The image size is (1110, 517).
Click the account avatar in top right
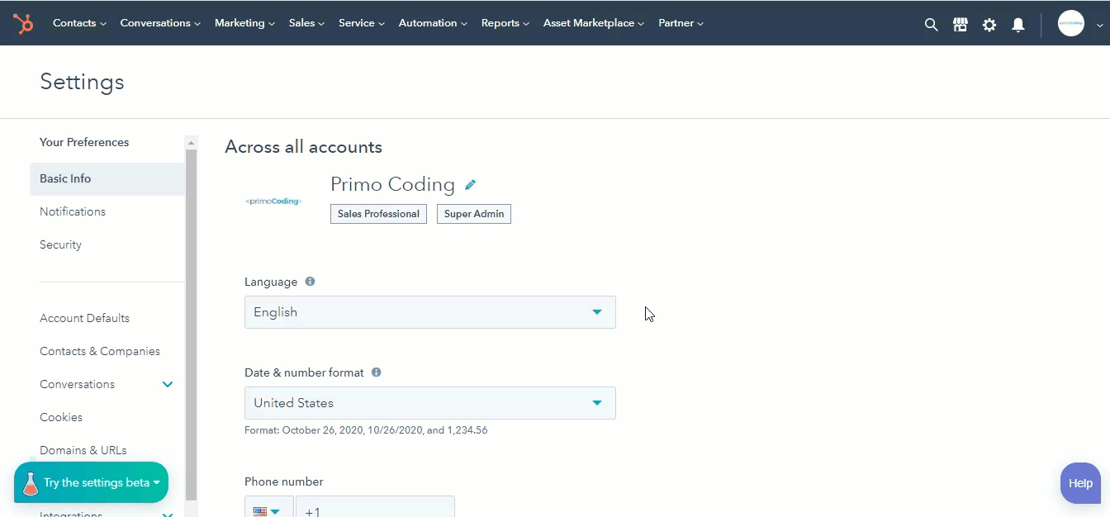[1071, 23]
